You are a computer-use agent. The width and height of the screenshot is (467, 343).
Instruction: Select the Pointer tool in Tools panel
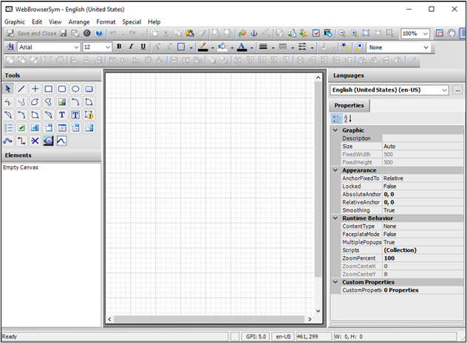coord(8,89)
